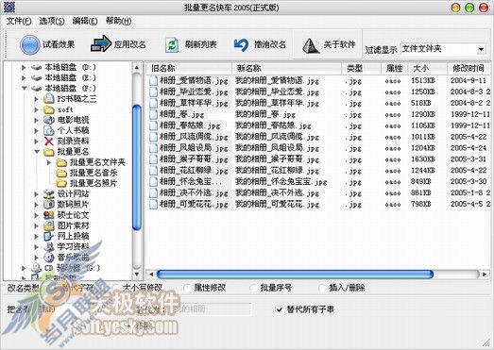The image size is (494, 350).
Task: Open the 选项(S) menu
Action: point(52,21)
